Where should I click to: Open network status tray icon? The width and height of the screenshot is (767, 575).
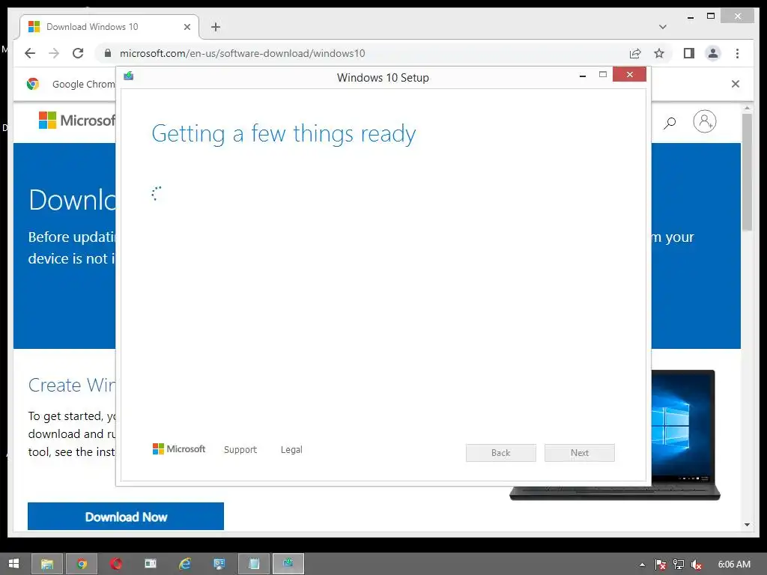point(679,565)
